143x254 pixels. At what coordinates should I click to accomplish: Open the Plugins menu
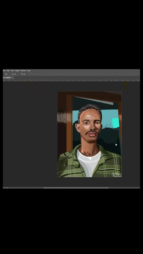click(x=17, y=71)
